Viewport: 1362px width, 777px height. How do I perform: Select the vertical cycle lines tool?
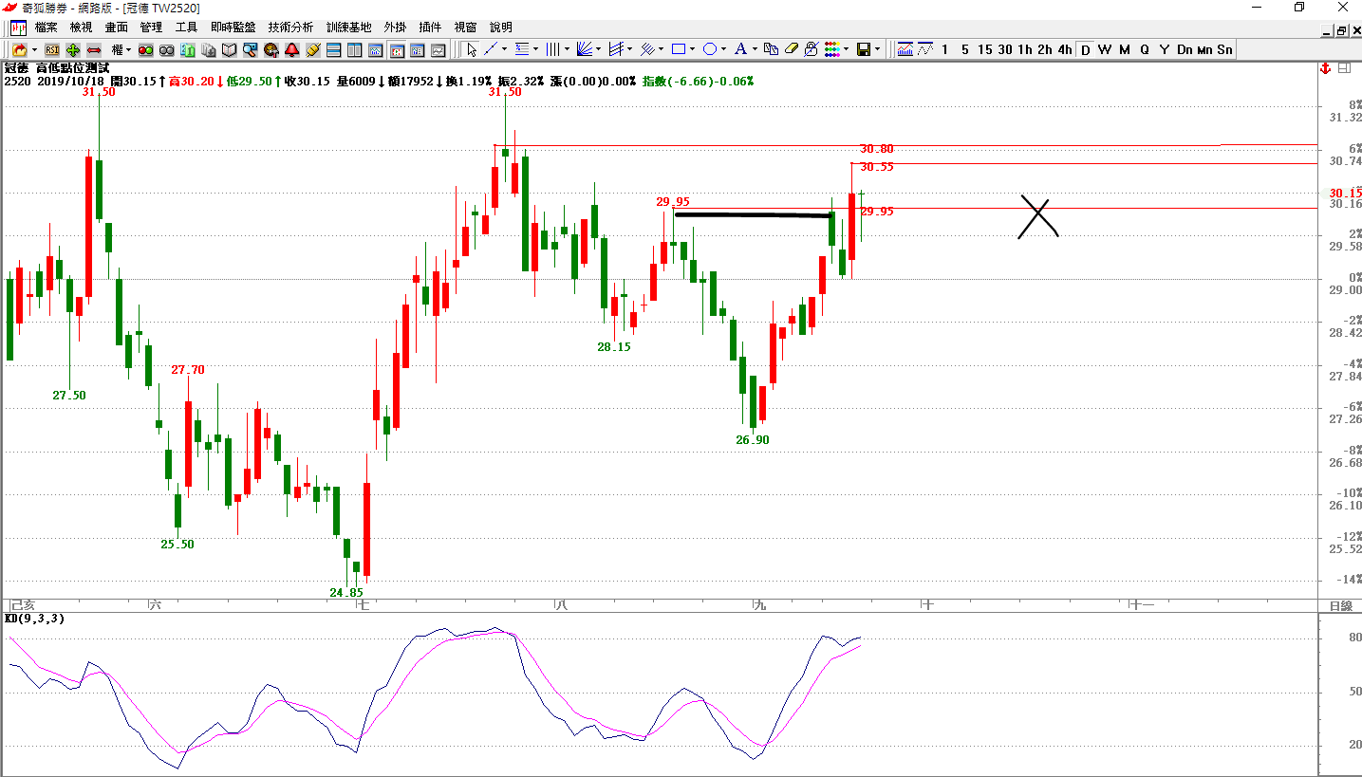coord(553,49)
